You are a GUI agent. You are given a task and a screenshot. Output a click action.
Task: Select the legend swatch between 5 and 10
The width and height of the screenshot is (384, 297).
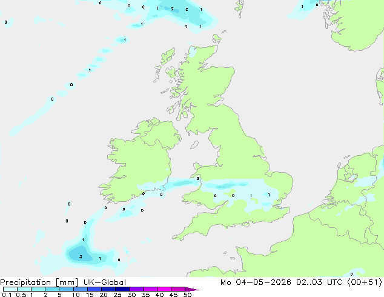coord(67,289)
